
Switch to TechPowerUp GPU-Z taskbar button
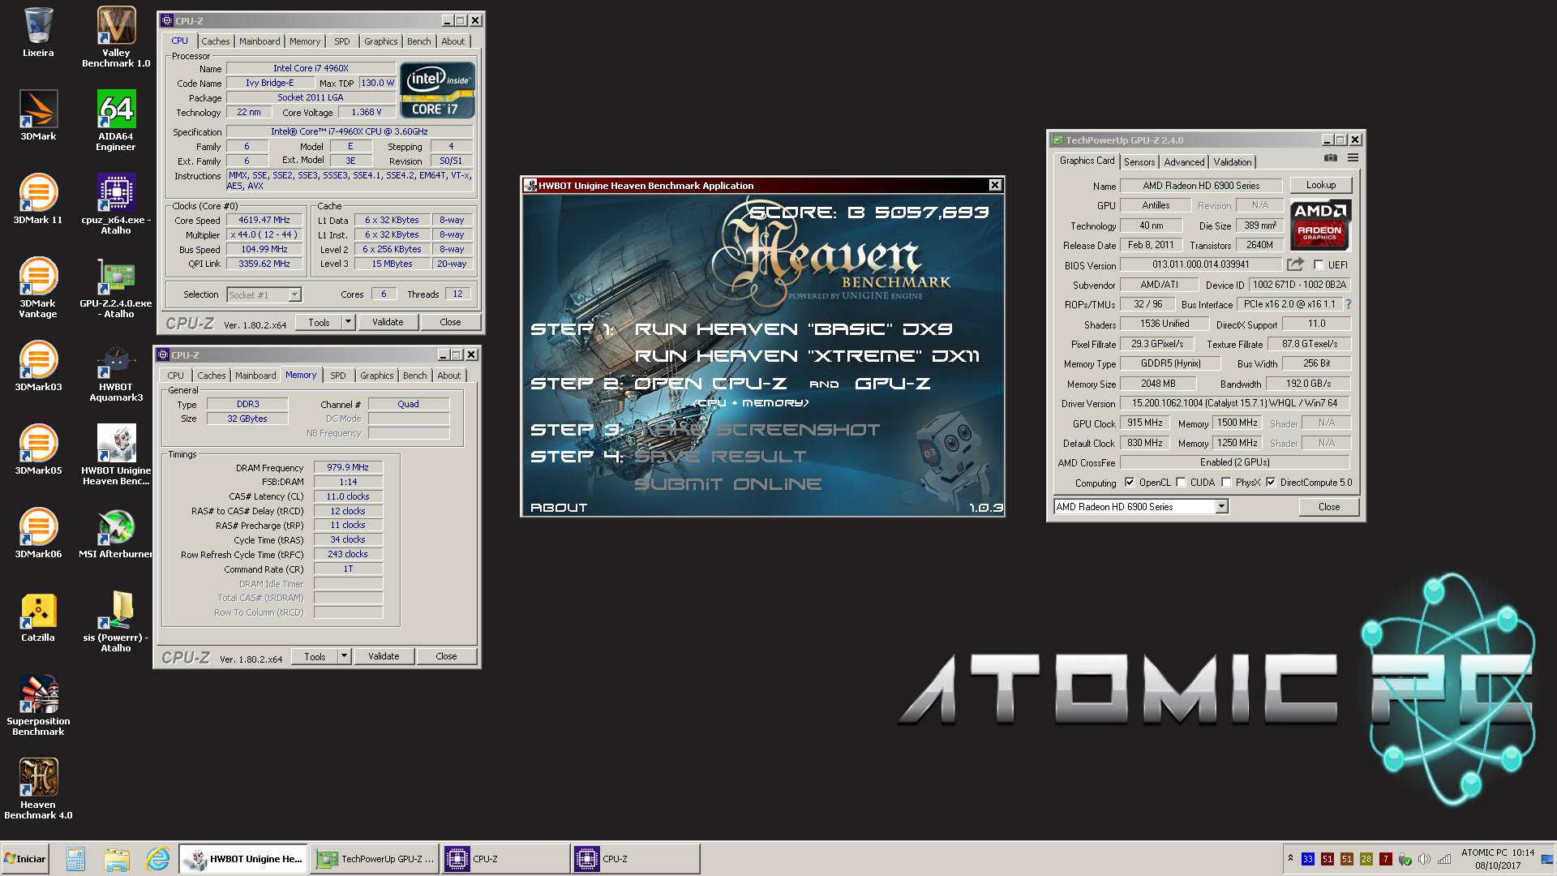click(x=375, y=859)
